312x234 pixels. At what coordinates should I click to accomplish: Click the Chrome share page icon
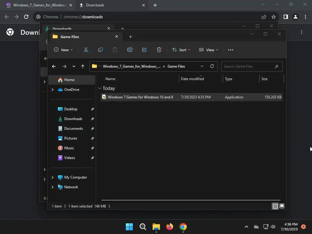[x=264, y=17]
